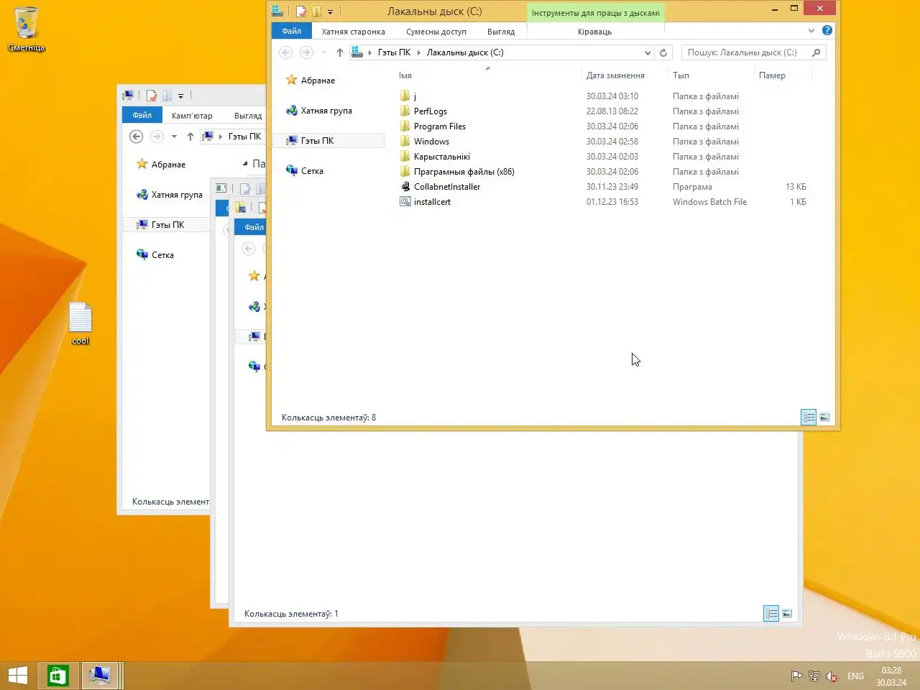Click the volume icon in system tray
Viewport: 920px width, 690px height.
[x=832, y=676]
